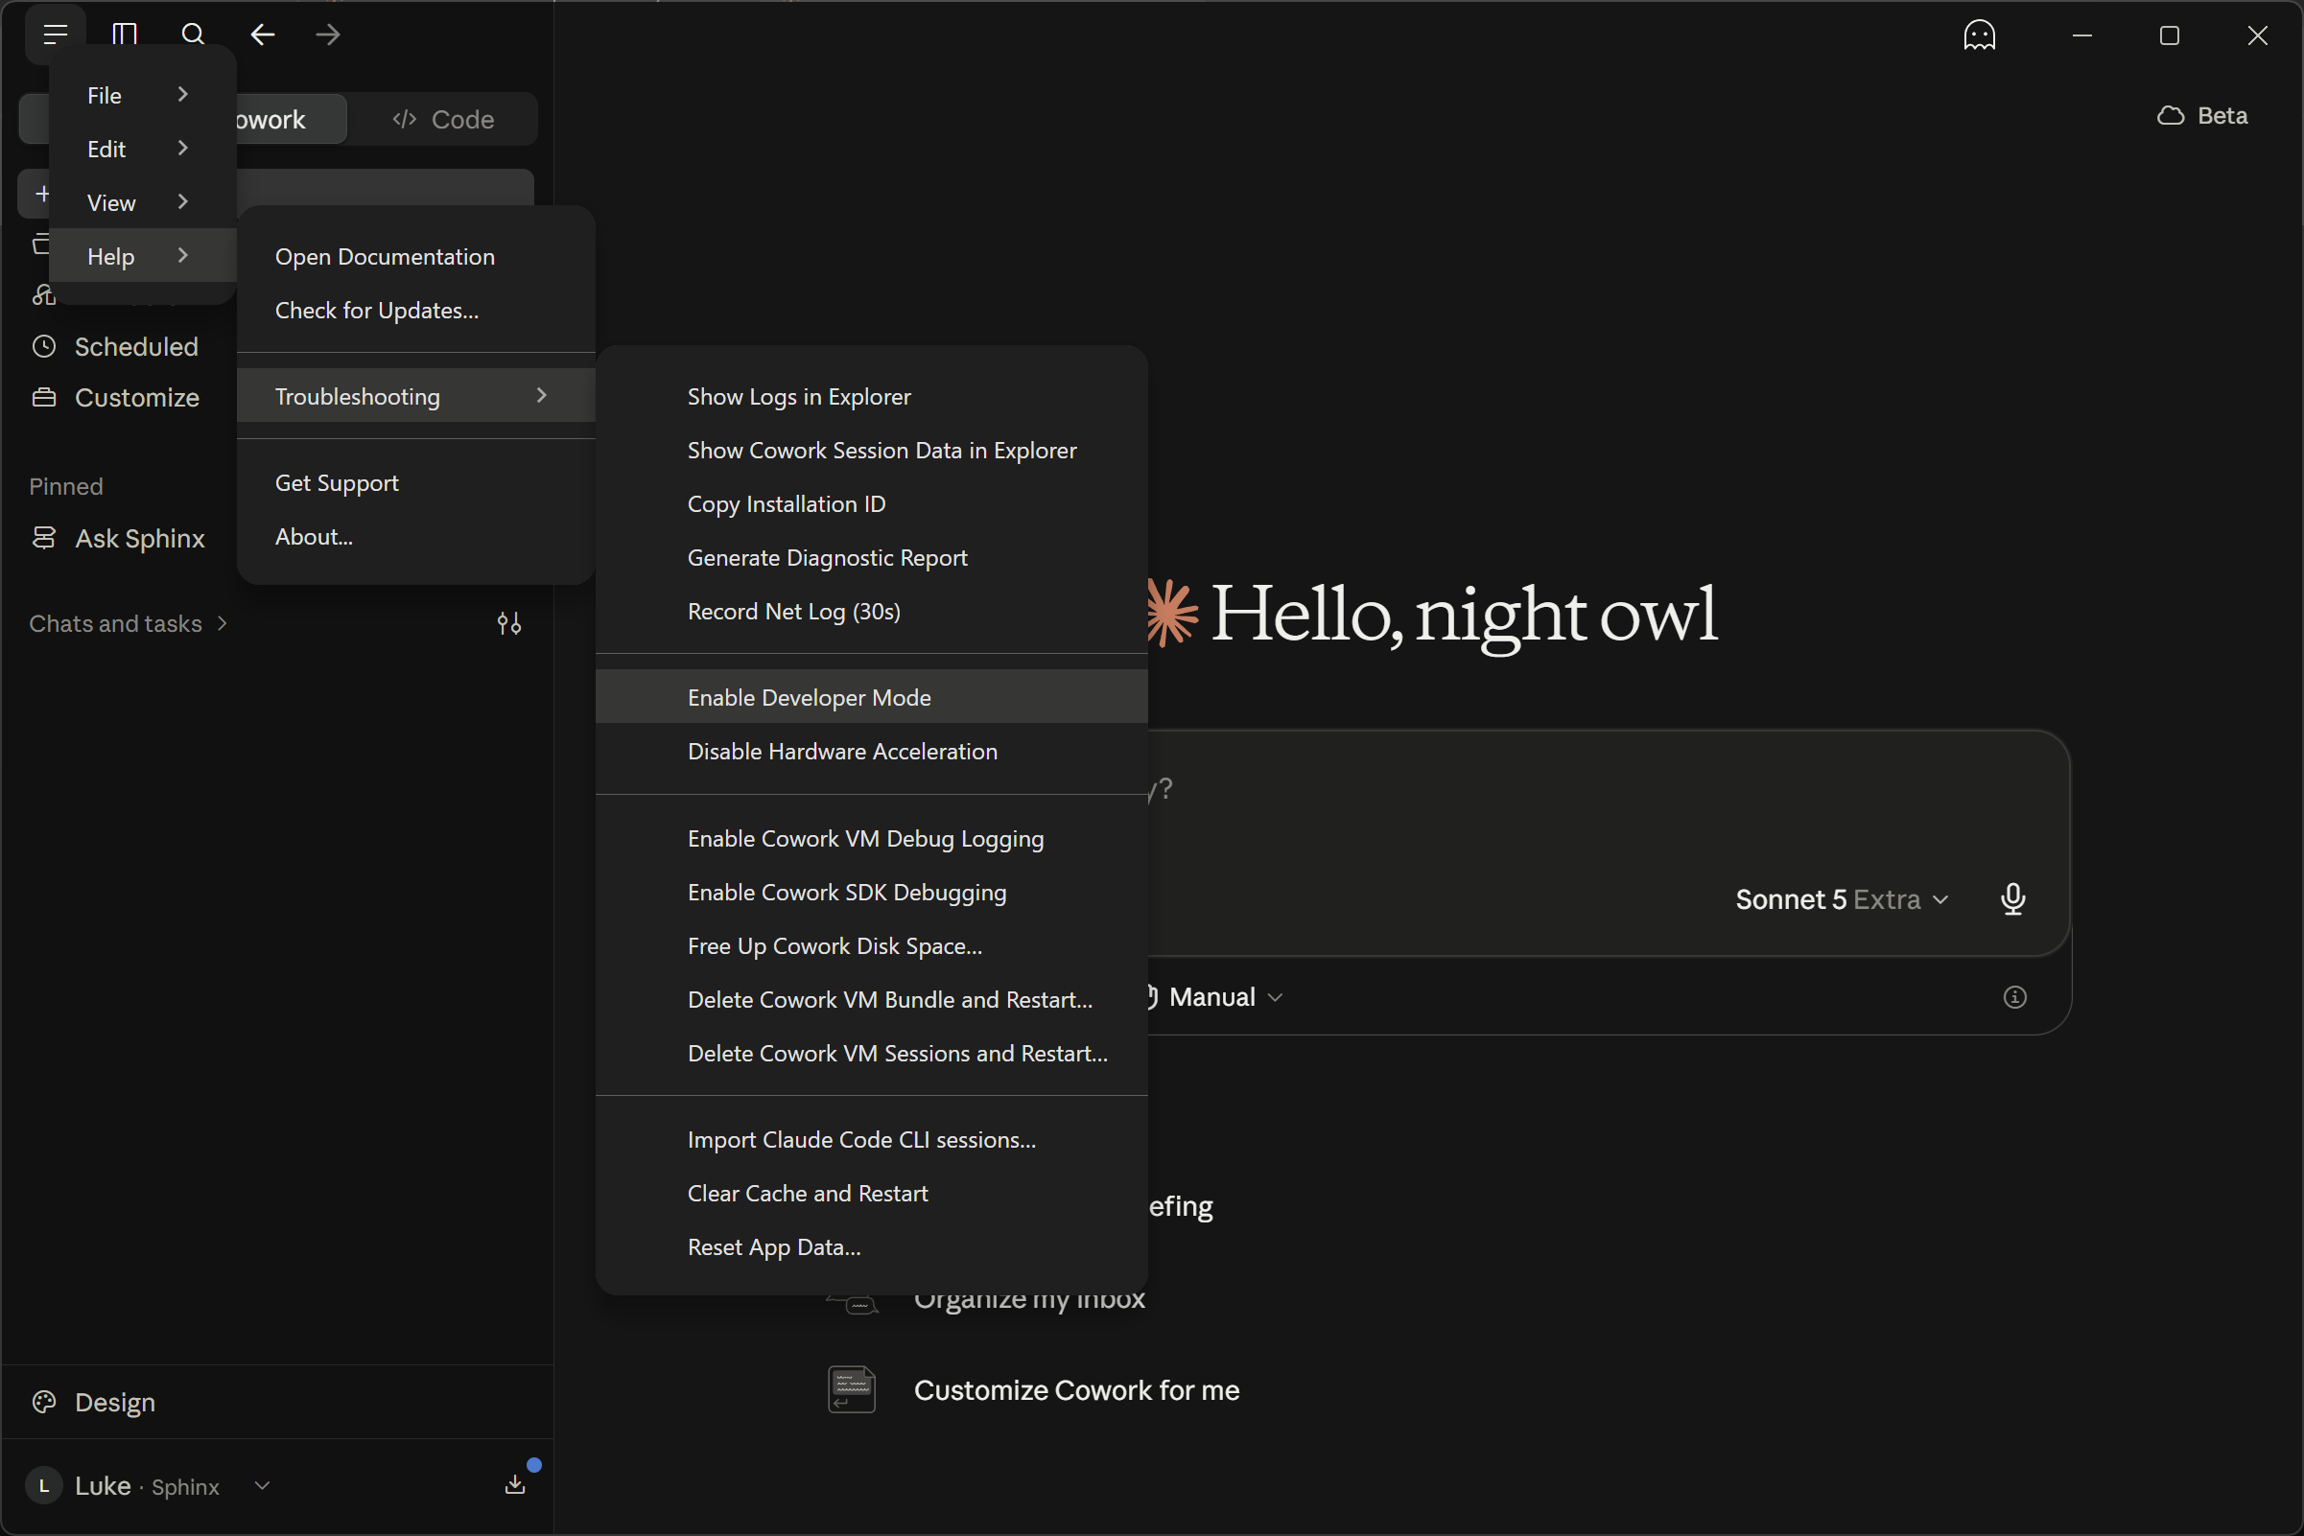This screenshot has height=1536, width=2304.
Task: Click the cloud icon beside Beta
Action: pyautogui.click(x=2171, y=116)
